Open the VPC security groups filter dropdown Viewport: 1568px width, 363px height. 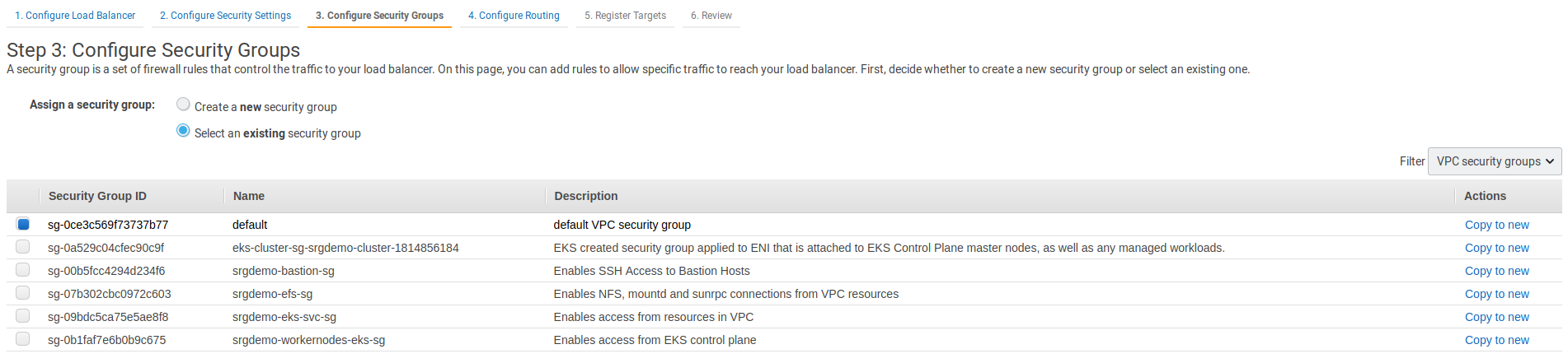[x=1494, y=161]
